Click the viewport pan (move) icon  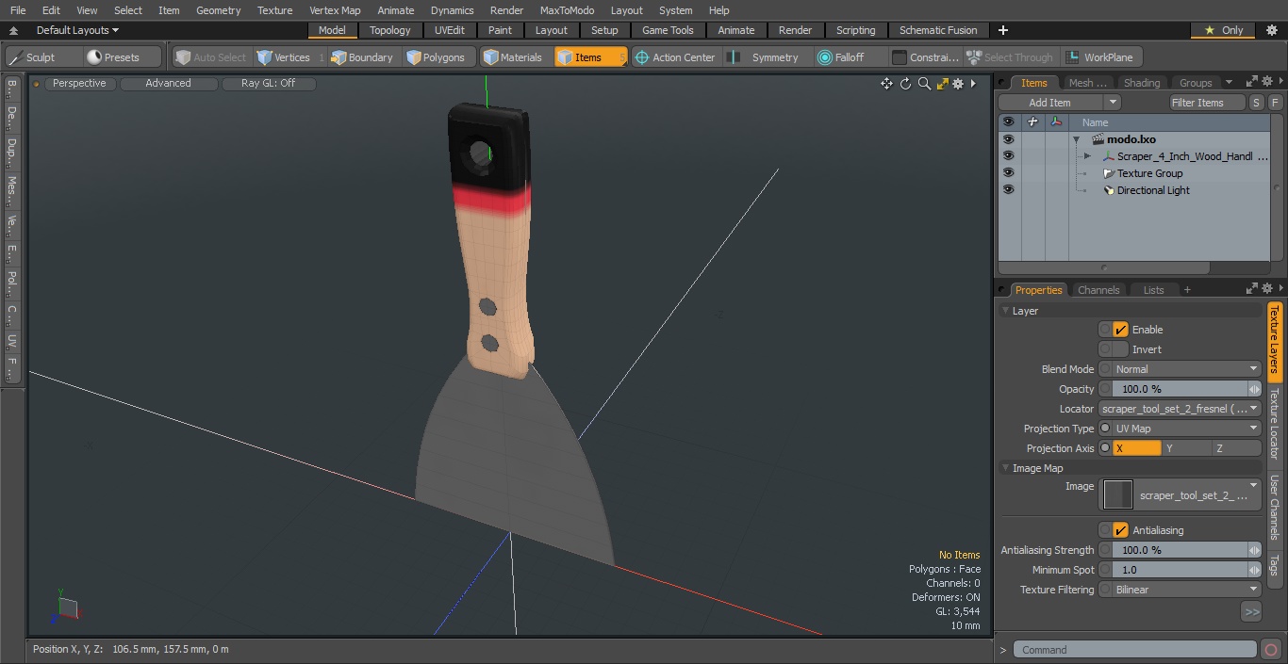[886, 84]
